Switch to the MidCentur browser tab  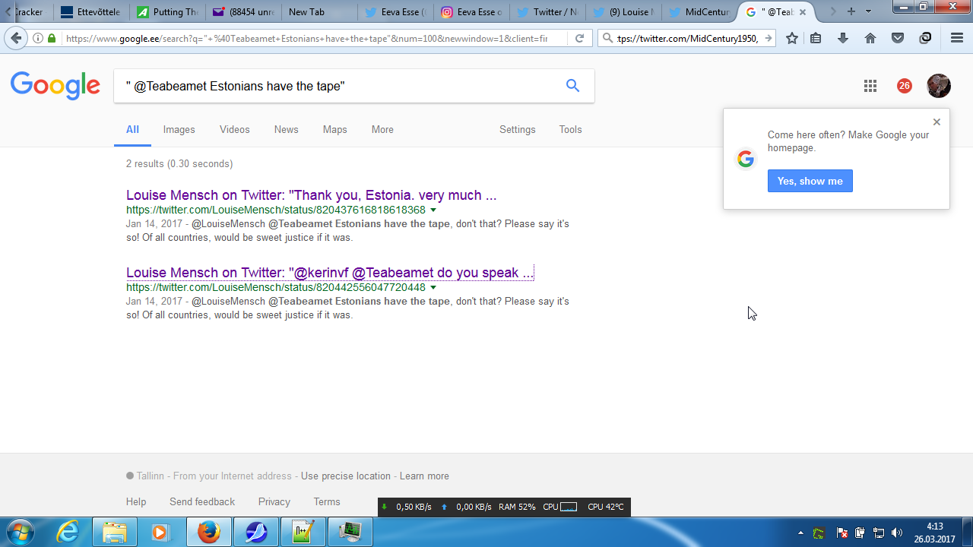(699, 12)
